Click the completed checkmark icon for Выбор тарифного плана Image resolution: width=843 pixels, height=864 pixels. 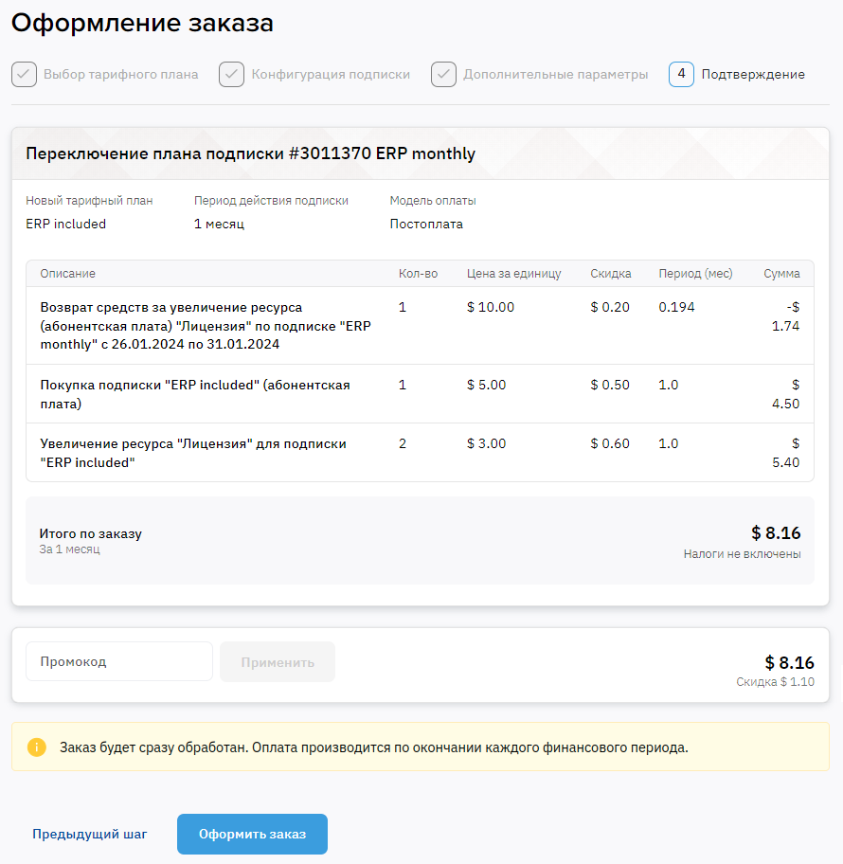point(25,75)
